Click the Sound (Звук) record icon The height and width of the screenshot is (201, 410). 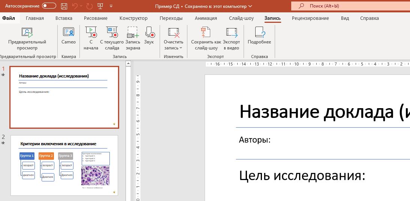(149, 33)
